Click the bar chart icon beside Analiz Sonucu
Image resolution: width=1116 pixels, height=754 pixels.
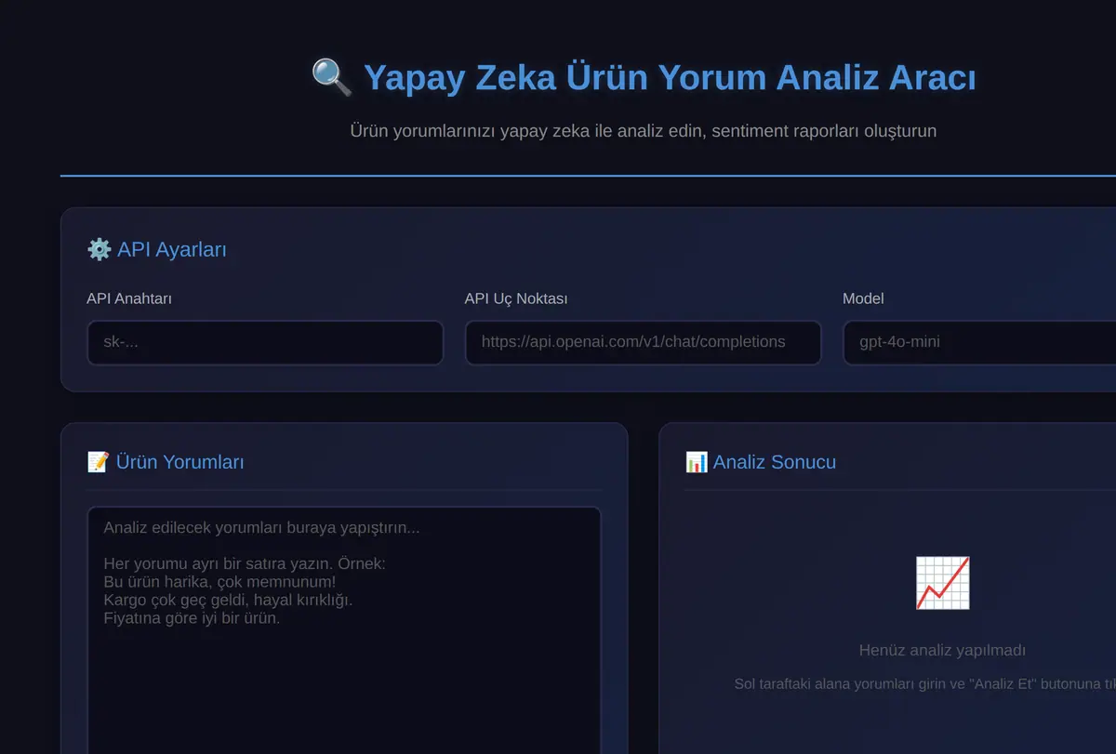697,462
